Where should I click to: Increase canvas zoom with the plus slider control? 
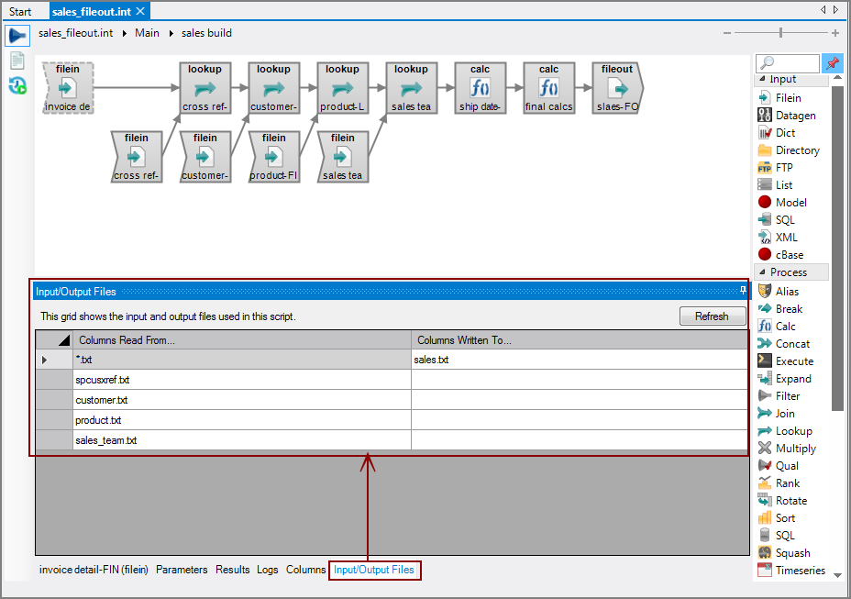point(834,32)
